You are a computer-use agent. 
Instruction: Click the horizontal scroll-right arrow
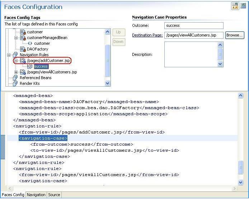click(234, 188)
